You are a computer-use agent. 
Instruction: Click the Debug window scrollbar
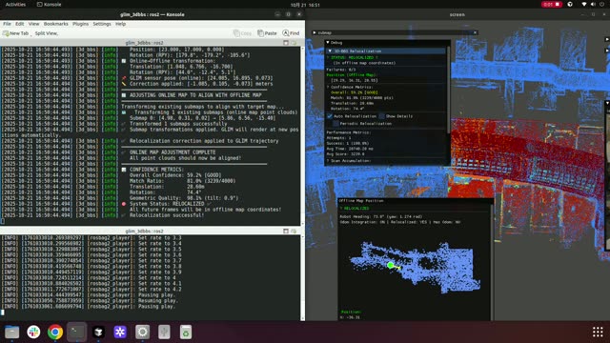pos(448,90)
